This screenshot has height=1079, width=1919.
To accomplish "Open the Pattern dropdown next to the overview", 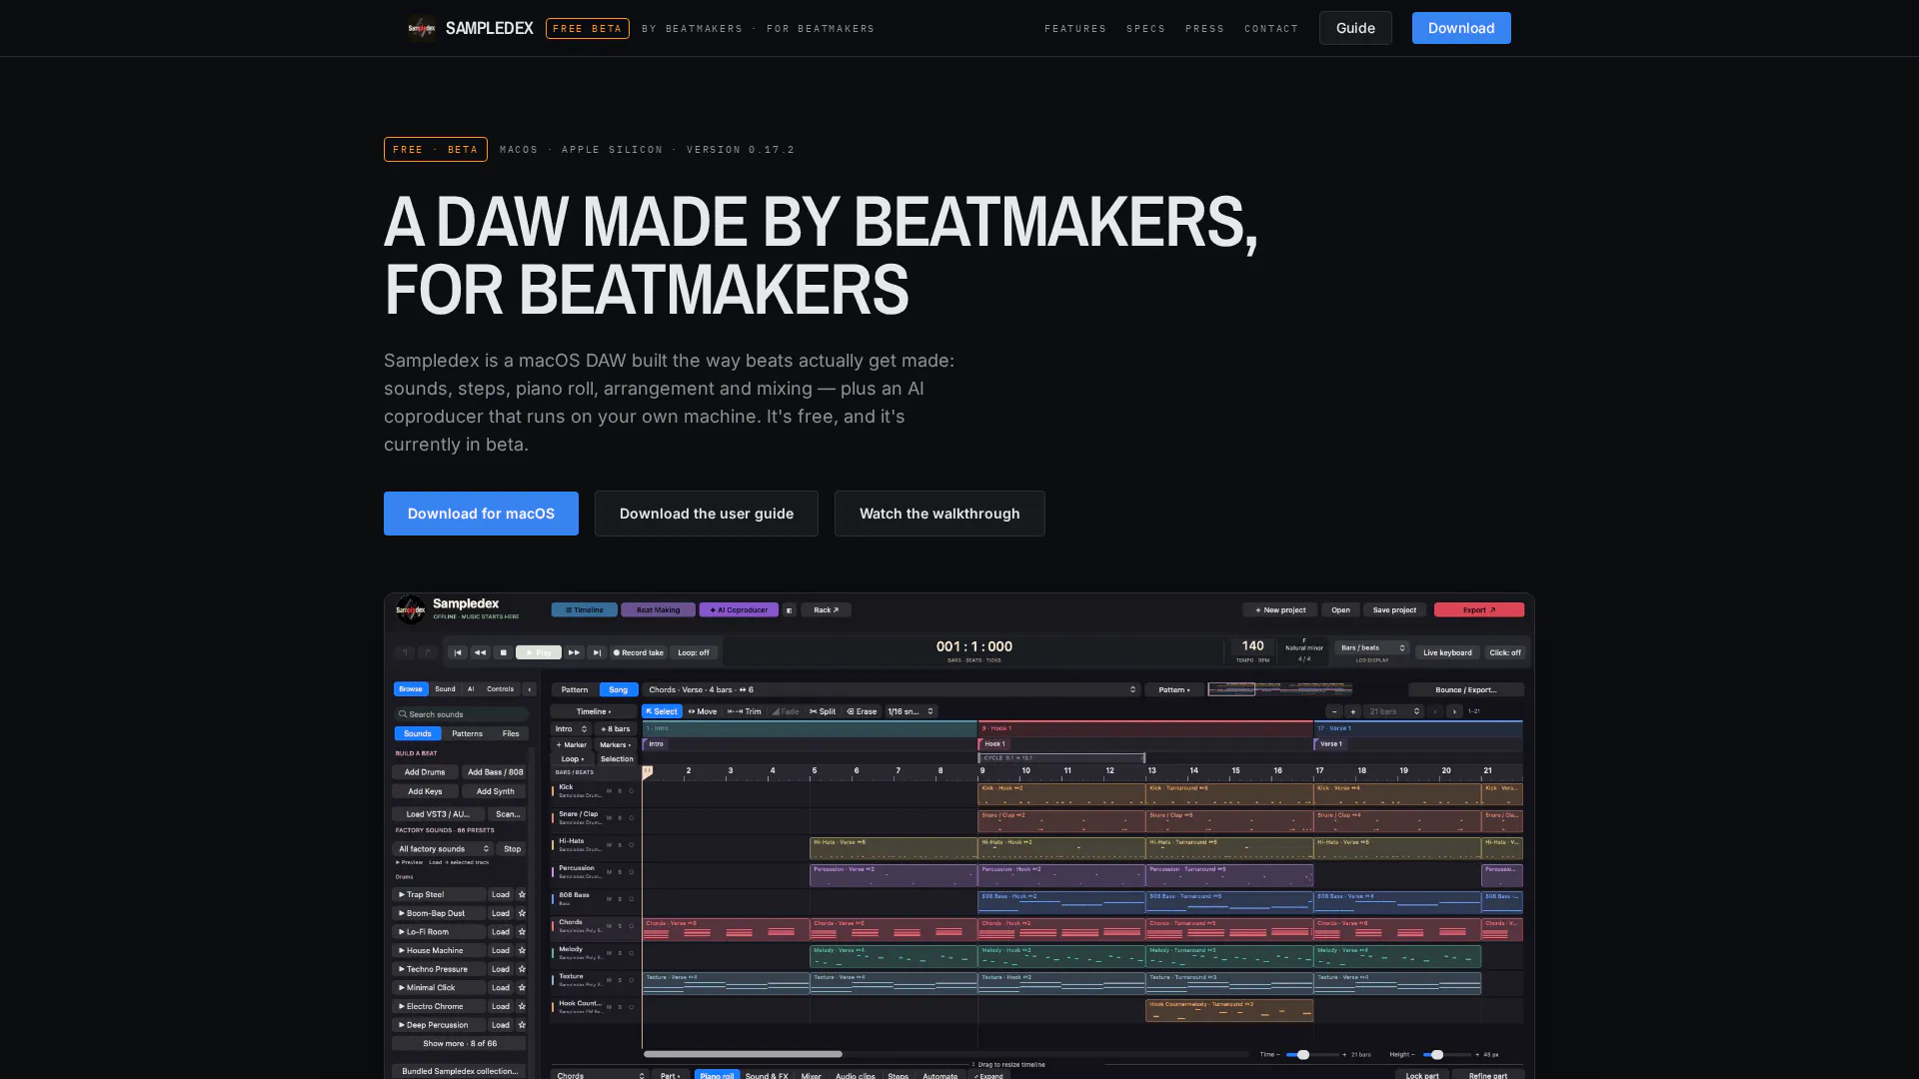I will (x=1174, y=689).
